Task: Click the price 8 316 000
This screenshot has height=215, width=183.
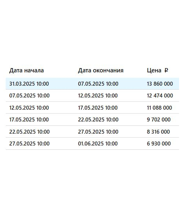Action: (158, 132)
